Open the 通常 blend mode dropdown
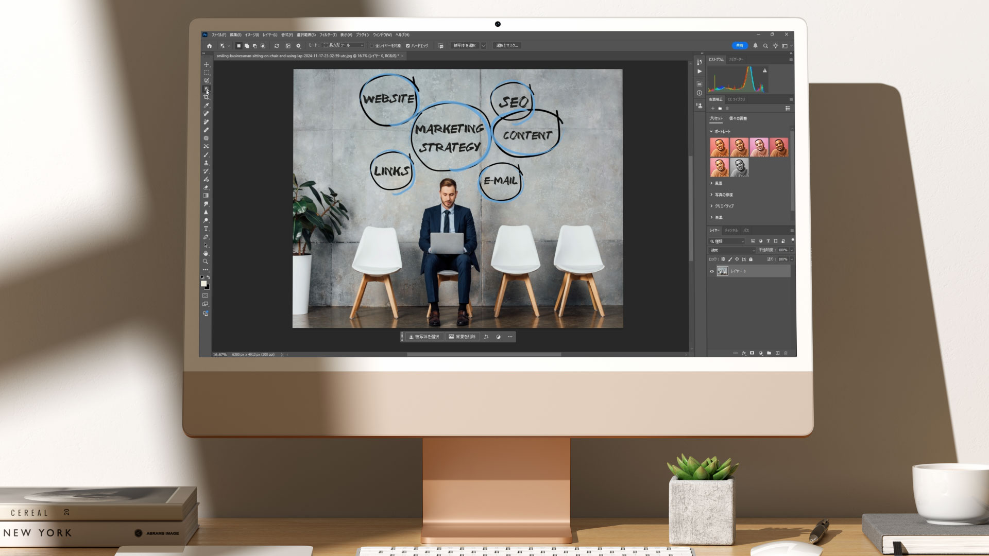Viewport: 989px width, 556px height. 732,250
